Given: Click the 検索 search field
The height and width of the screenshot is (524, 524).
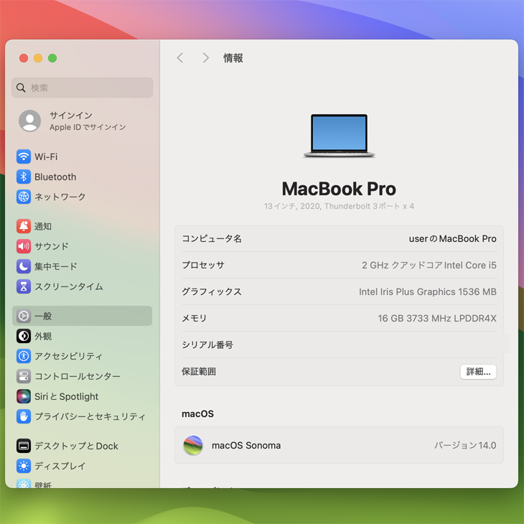Looking at the screenshot, I should click(83, 88).
